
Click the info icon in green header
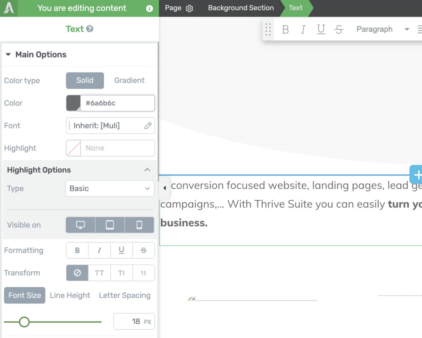[x=150, y=8]
